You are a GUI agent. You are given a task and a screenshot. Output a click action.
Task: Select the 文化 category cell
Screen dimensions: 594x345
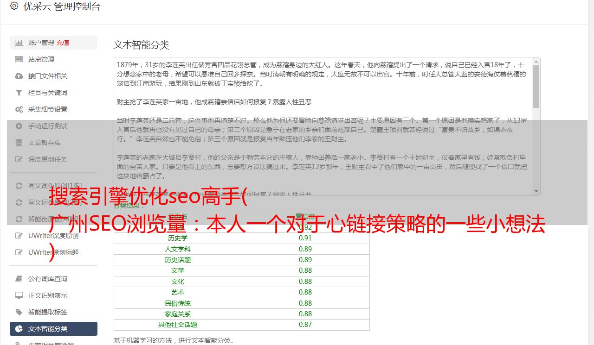click(178, 282)
